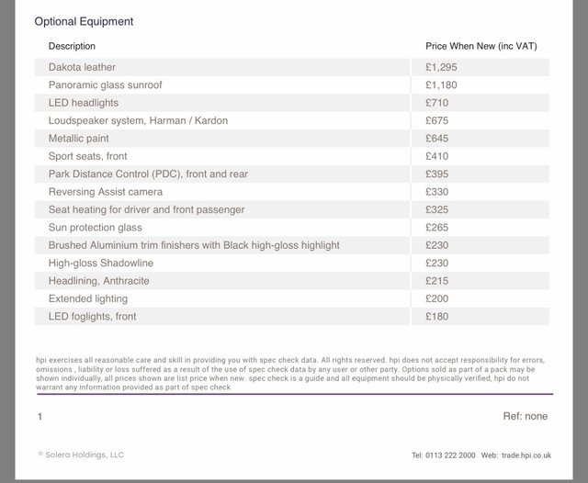
Task: Click the Description column header
Action: tap(72, 46)
